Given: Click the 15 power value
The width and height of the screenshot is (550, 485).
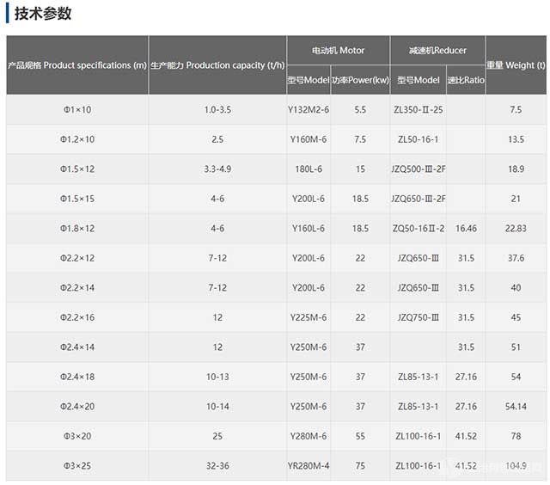Looking at the screenshot, I should (x=360, y=169).
